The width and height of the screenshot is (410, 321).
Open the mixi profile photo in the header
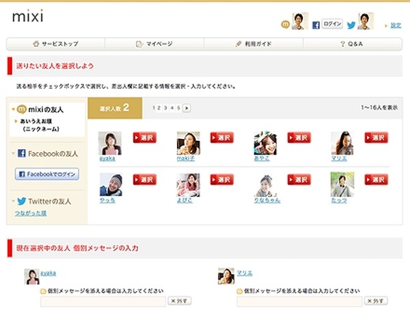[300, 21]
